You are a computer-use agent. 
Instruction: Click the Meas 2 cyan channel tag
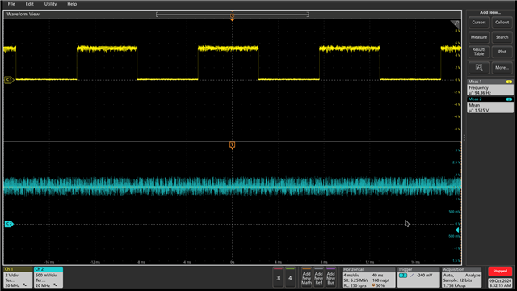pos(509,99)
